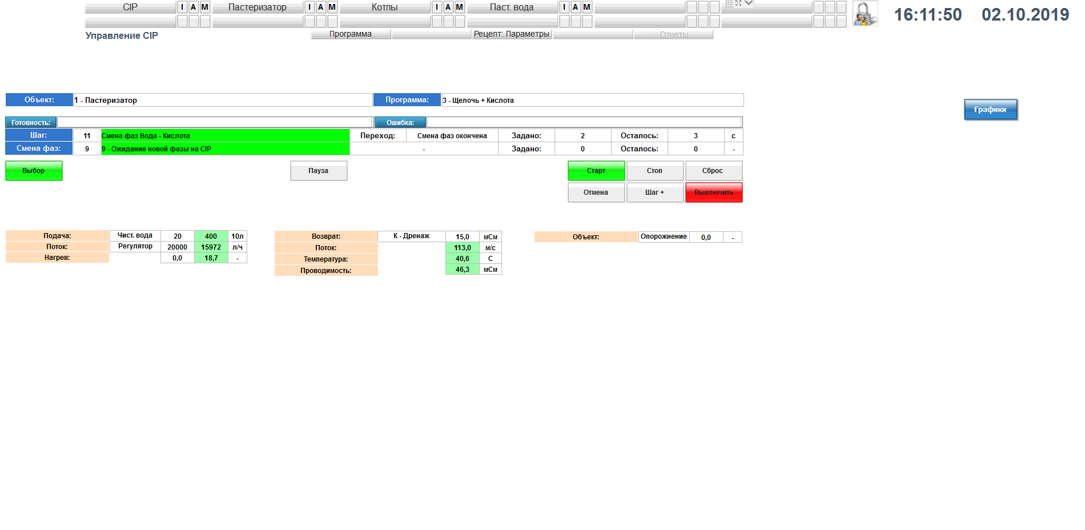This screenshot has width=1085, height=530.
Task: Click the A indicator next to Пастеризатор
Action: [x=321, y=7]
